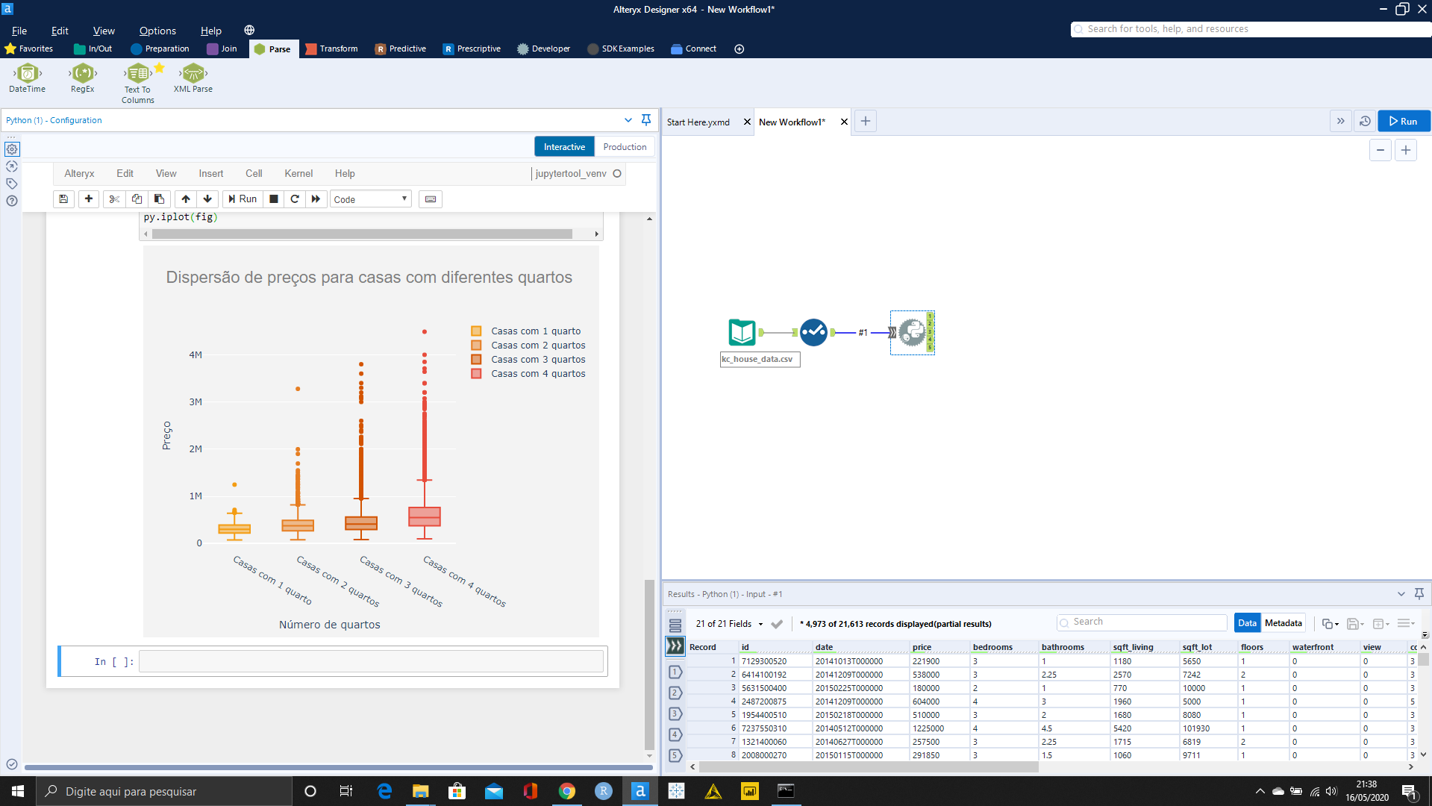Run the current notebook cell

[x=242, y=199]
